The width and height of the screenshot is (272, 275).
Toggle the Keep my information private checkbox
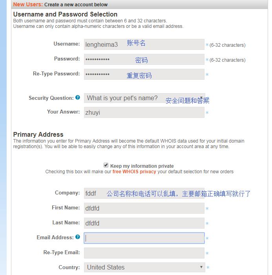point(106,165)
